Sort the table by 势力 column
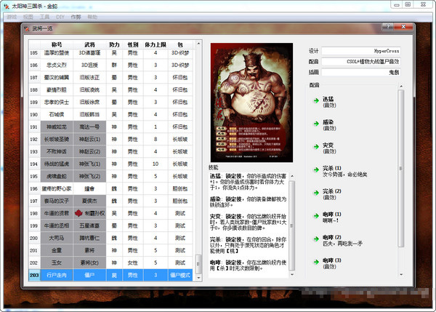This screenshot has width=436, height=312. [x=114, y=44]
